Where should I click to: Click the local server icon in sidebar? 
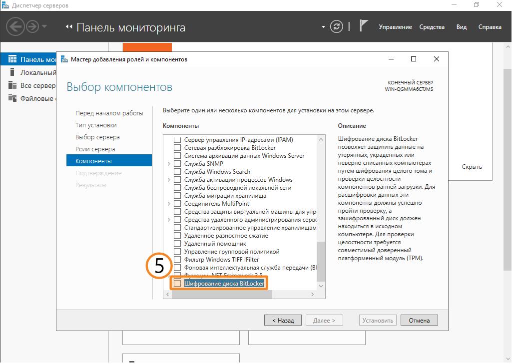12,72
